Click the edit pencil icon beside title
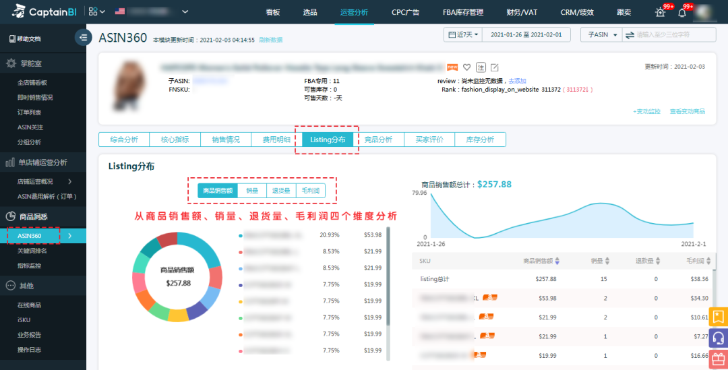This screenshot has width=728, height=370. [495, 68]
